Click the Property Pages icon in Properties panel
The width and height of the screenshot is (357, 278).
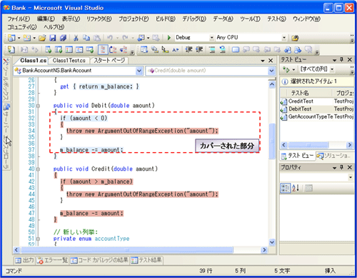click(x=308, y=188)
